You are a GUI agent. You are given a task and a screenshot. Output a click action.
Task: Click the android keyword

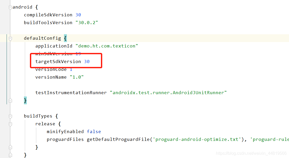[22, 7]
